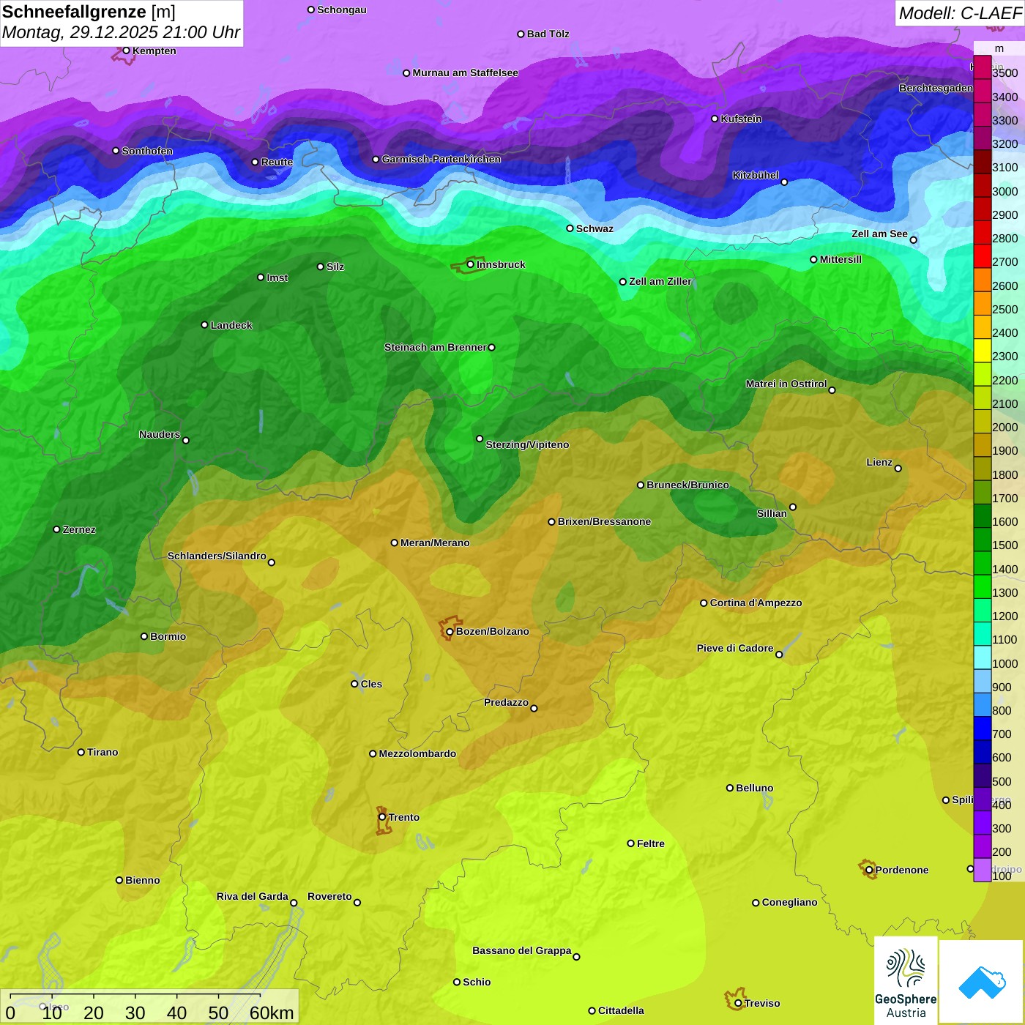Click the Meran/Merano label
The height and width of the screenshot is (1025, 1025).
(x=435, y=543)
